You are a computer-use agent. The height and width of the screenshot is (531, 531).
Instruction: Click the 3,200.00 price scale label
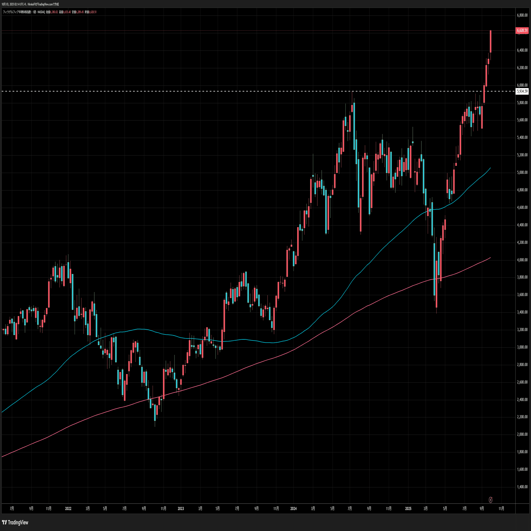pyautogui.click(x=522, y=330)
